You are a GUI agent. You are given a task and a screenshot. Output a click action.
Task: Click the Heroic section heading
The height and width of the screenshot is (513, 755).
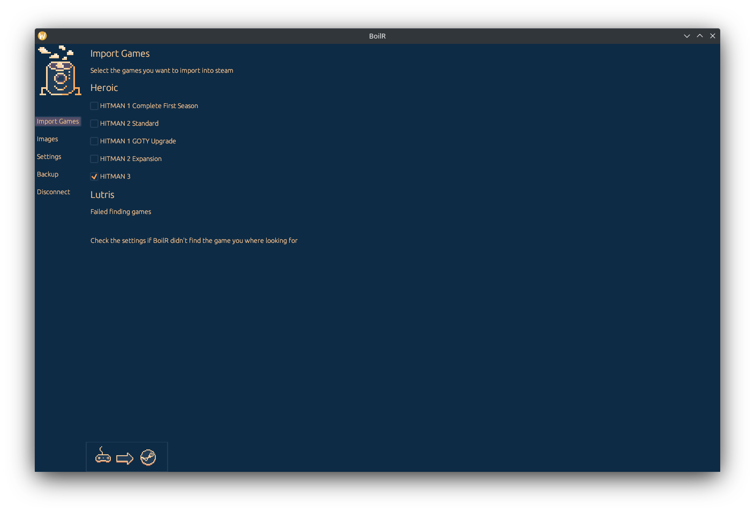pyautogui.click(x=104, y=87)
